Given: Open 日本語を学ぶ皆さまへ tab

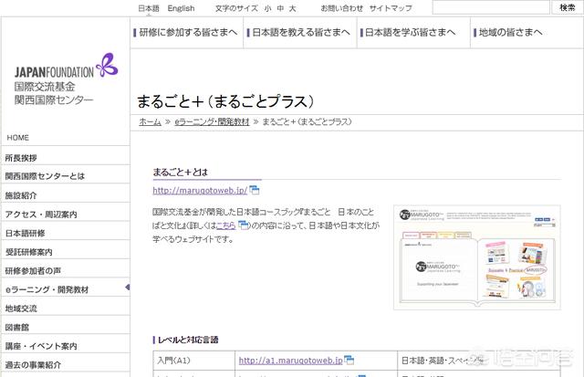Looking at the screenshot, I should (x=413, y=33).
